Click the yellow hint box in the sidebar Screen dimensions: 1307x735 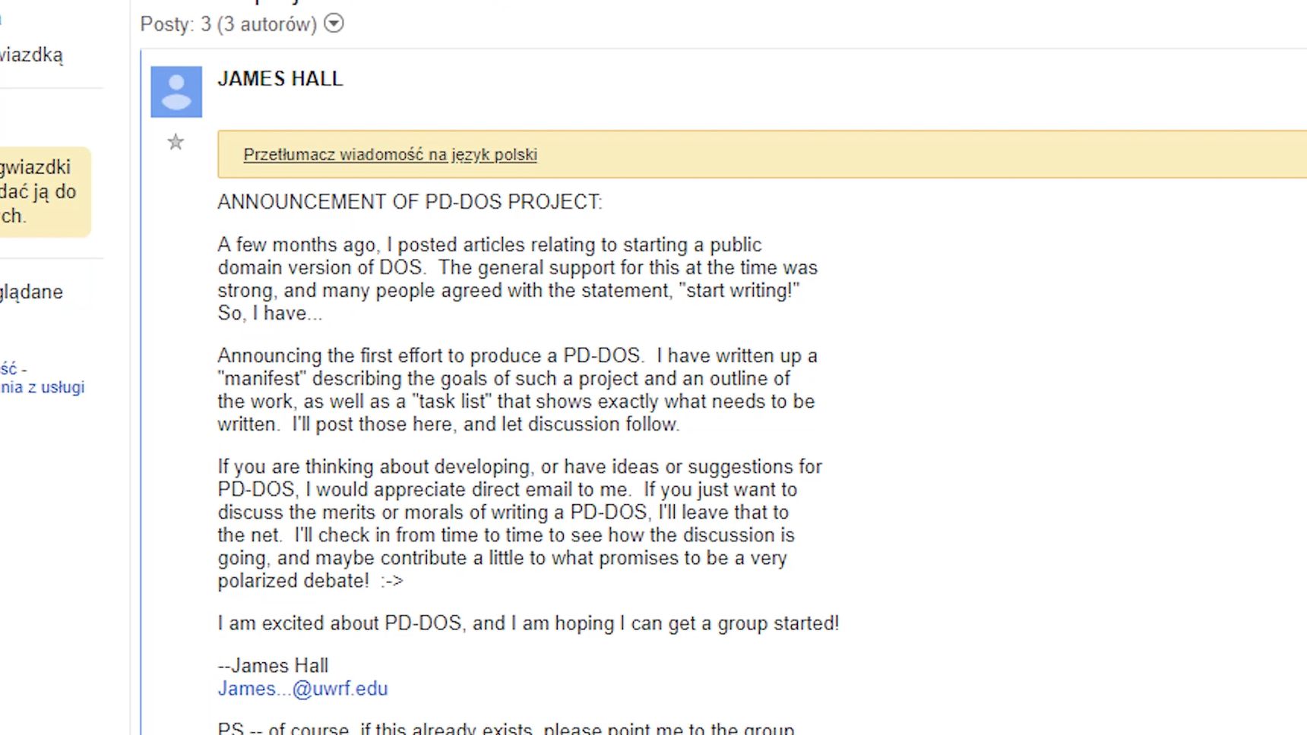(45, 192)
